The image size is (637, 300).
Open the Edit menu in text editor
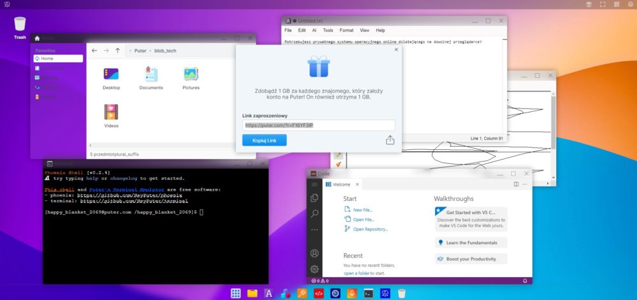(302, 31)
